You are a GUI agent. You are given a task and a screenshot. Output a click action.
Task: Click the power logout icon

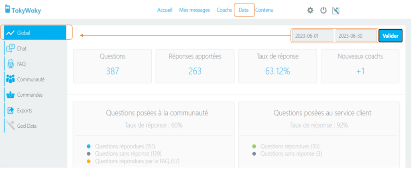point(323,10)
